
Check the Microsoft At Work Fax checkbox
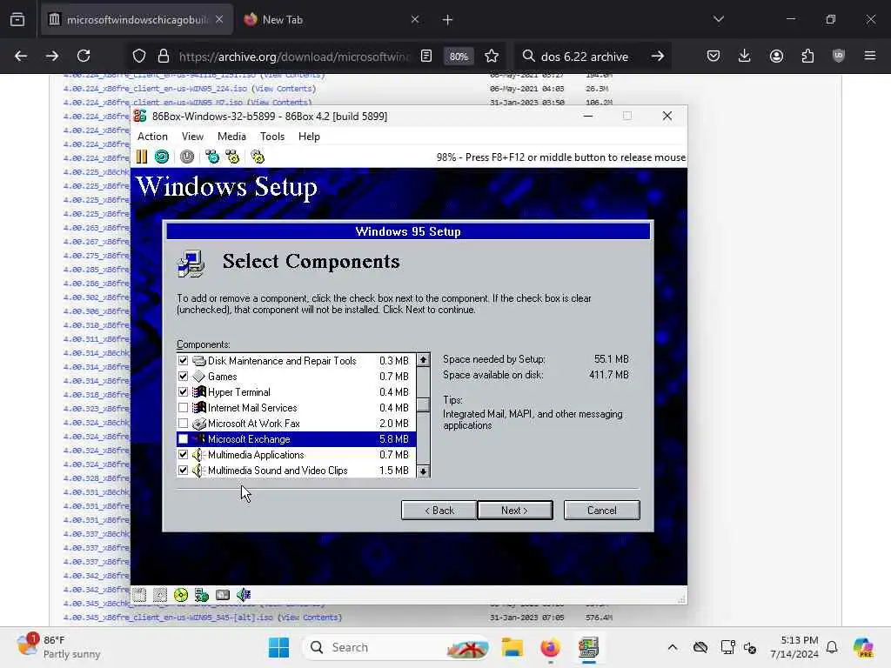click(x=183, y=424)
